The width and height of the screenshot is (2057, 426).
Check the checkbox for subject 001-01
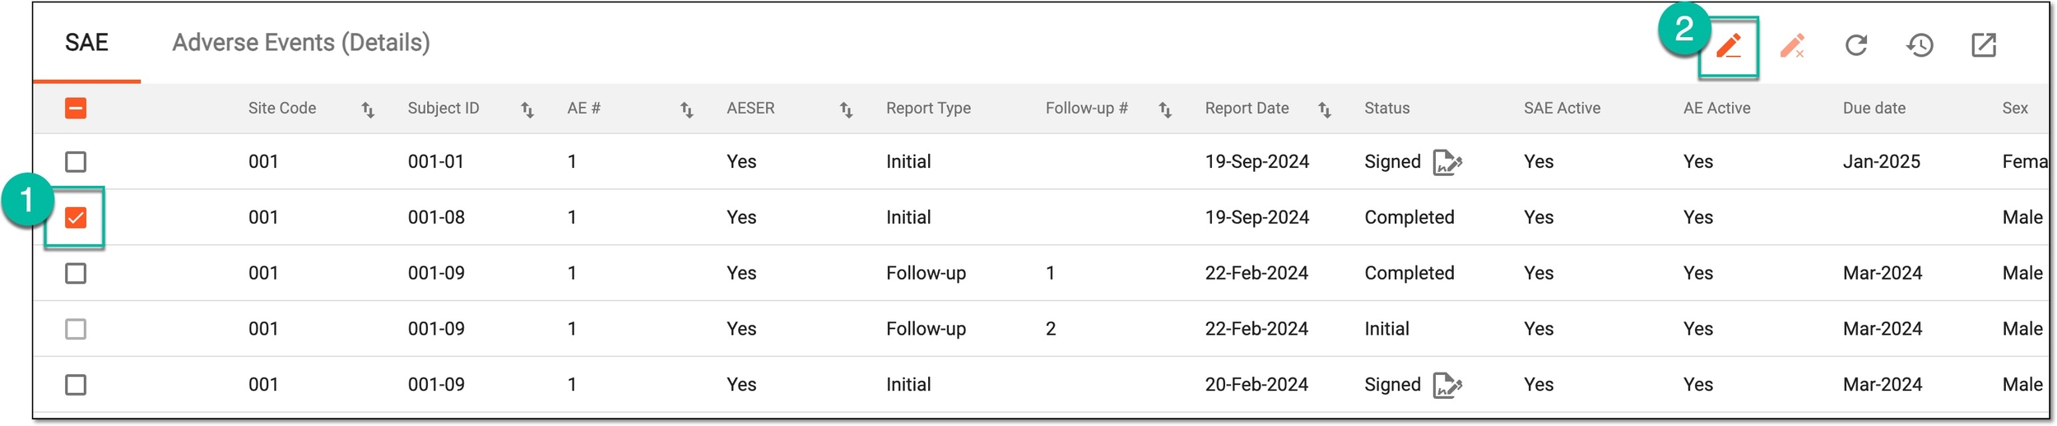[x=76, y=162]
